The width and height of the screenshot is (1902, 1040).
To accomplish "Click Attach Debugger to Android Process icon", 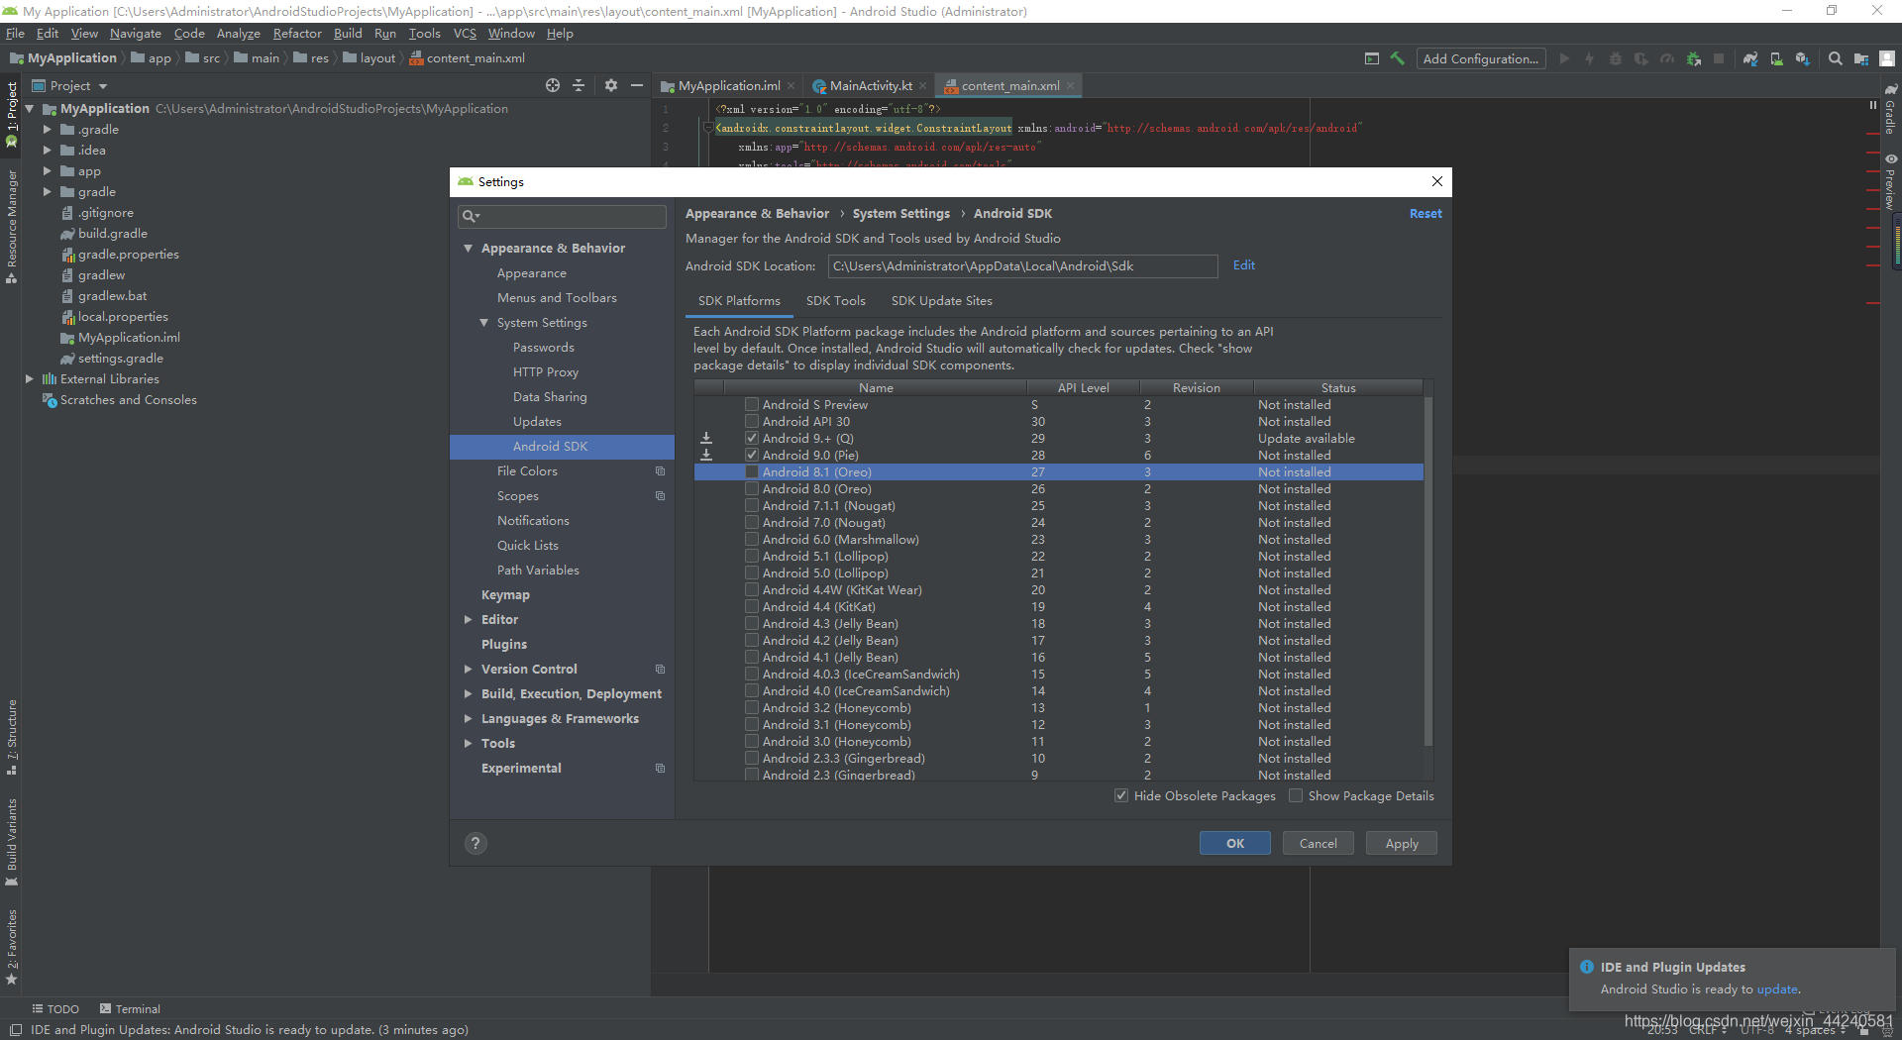I will click(1693, 58).
